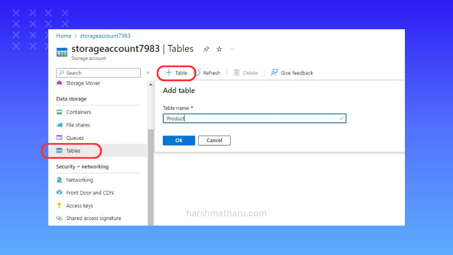Open Access keys in sidebar
The image size is (453, 255).
point(79,206)
